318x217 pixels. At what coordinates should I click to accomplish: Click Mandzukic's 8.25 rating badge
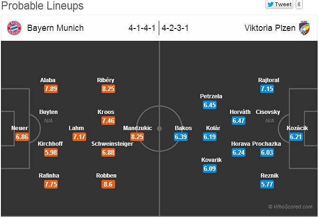137,137
